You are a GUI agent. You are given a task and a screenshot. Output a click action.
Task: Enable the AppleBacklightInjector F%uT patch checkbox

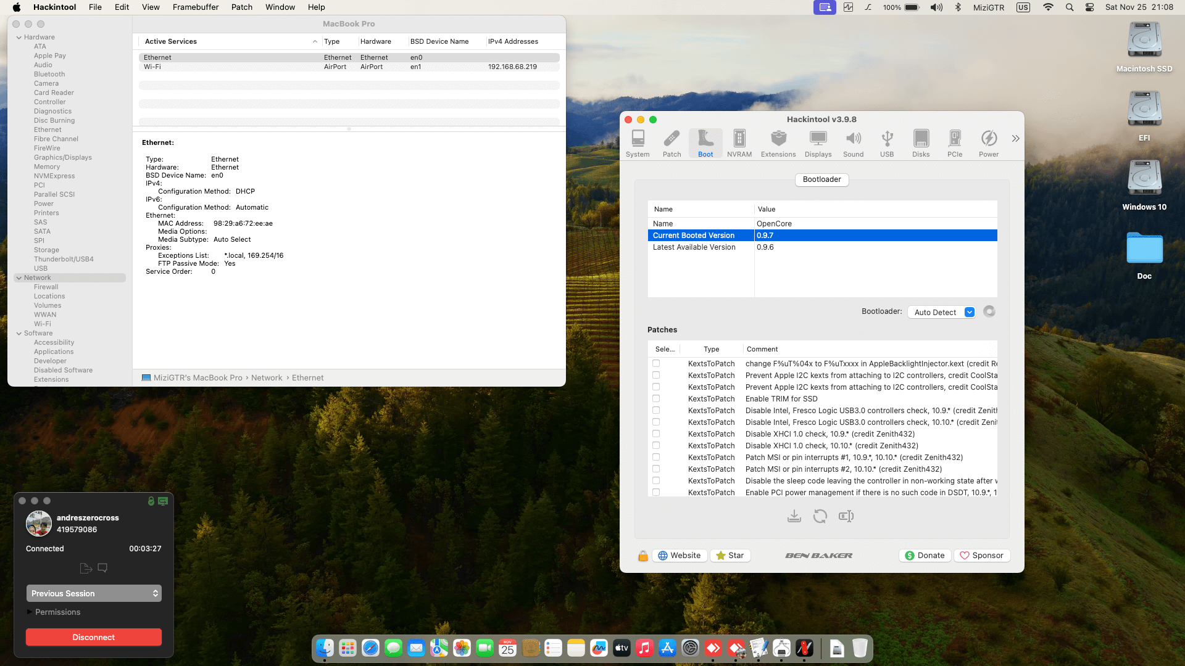[656, 364]
